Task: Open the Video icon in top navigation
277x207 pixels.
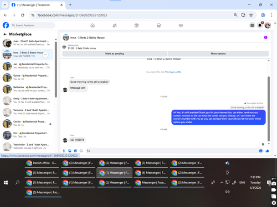Action: (136, 25)
